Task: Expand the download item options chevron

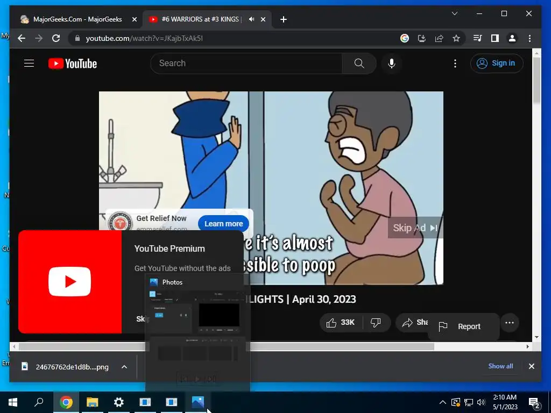Action: (124, 367)
